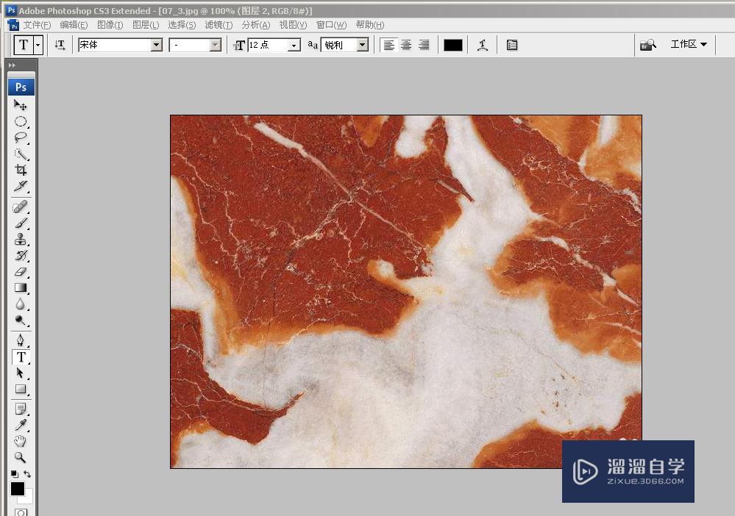735x516 pixels.
Task: Open anti-aliasing dropdown 锐利
Action: coord(362,45)
